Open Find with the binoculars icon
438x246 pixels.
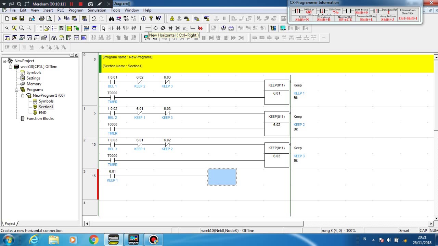pyautogui.click(x=112, y=18)
